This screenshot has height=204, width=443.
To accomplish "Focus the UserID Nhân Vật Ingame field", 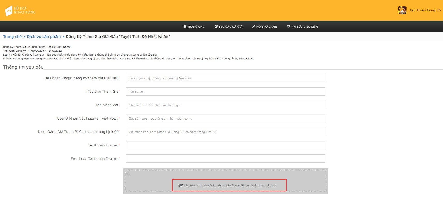I will (225, 119).
